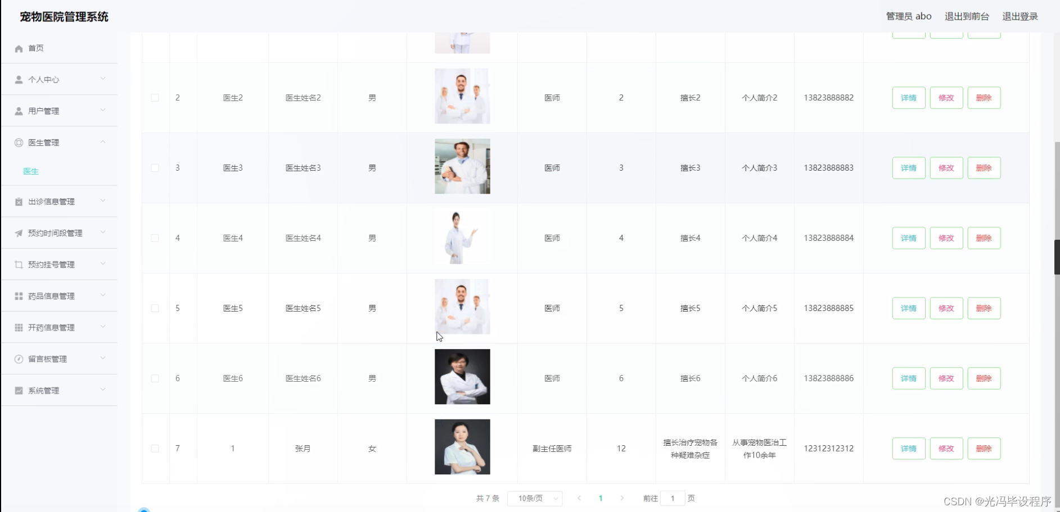Click the home icon beside 首页
Image resolution: width=1060 pixels, height=512 pixels.
pyautogui.click(x=19, y=49)
